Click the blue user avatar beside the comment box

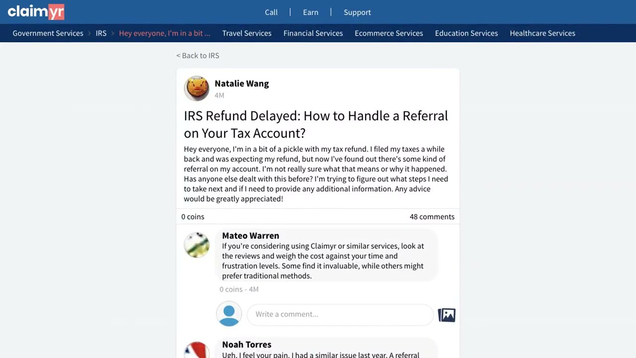[229, 314]
